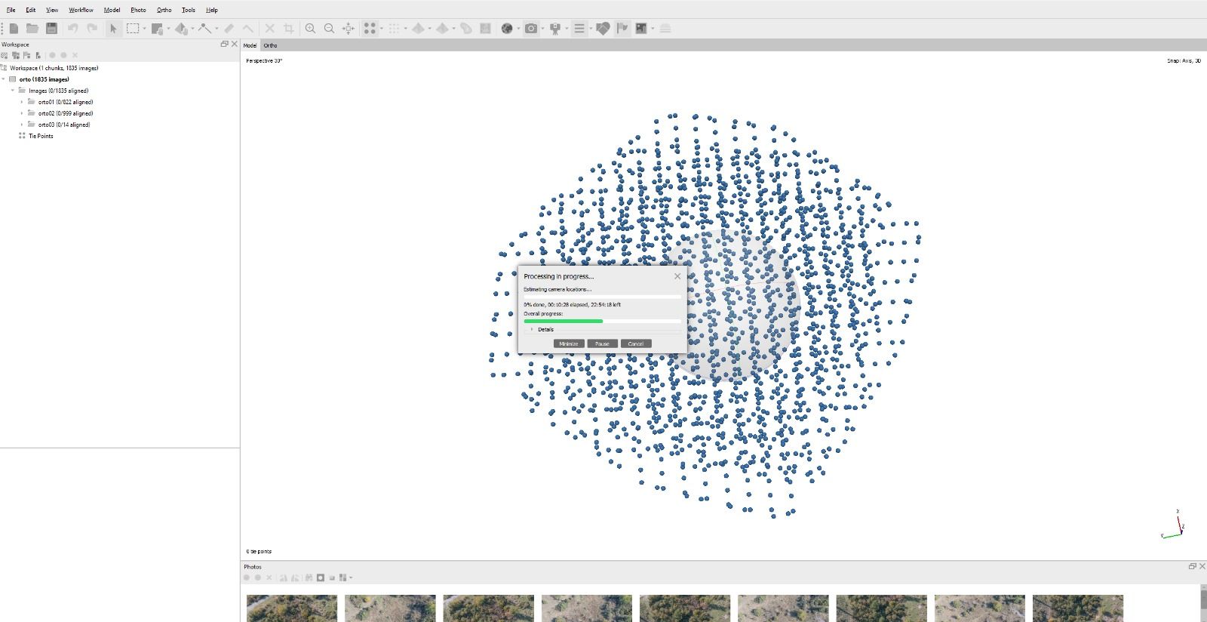Click the Reset View icon
Image resolution: width=1207 pixels, height=622 pixels.
pyautogui.click(x=349, y=29)
